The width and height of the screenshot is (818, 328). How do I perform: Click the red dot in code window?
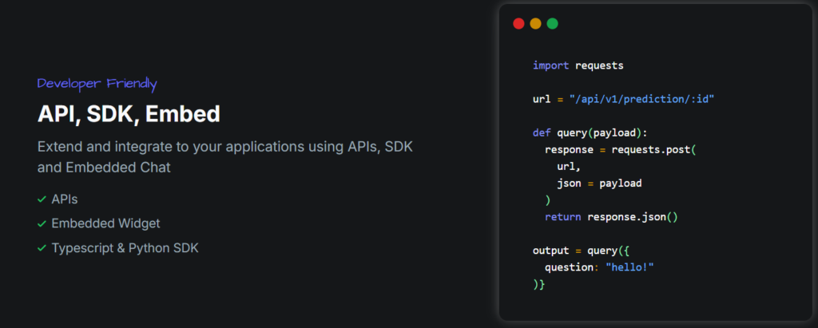(518, 24)
